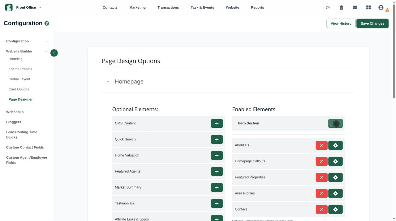396x221 pixels.
Task: Add the Testimonials element
Action: (x=217, y=203)
